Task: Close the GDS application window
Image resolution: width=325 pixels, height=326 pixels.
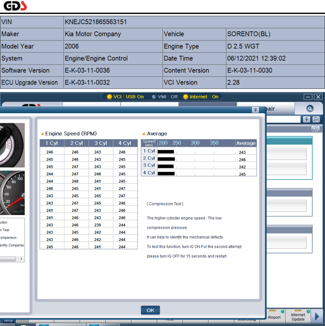Action: pos(318,97)
